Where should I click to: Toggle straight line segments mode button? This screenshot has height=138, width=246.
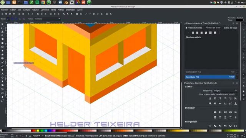pyautogui.click(x=20, y=19)
